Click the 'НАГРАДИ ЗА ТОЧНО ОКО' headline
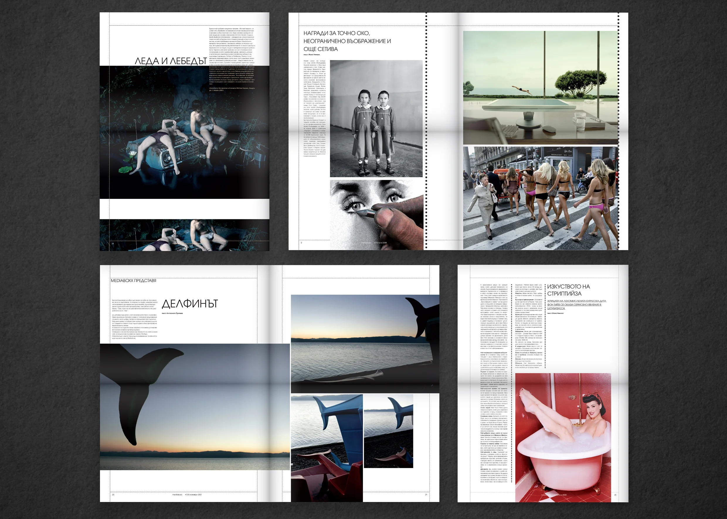This screenshot has width=727, height=519. 347,41
